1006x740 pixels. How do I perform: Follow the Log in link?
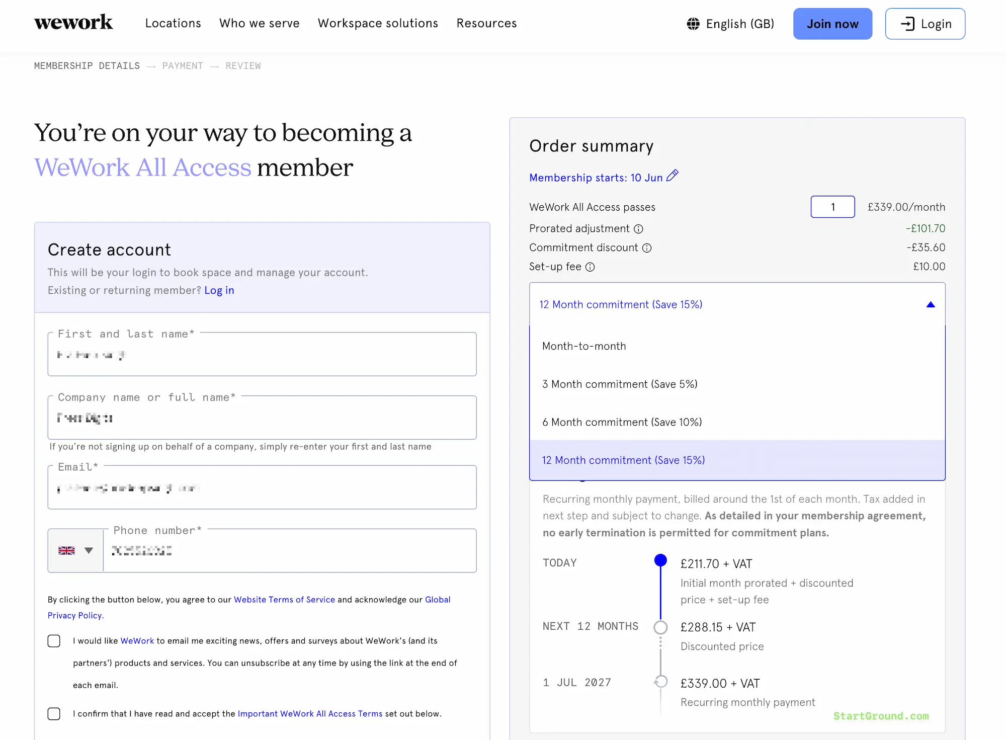click(x=219, y=290)
